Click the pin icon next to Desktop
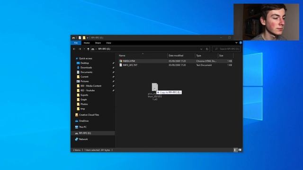Screen dimensions: 303x170 coord(113,63)
